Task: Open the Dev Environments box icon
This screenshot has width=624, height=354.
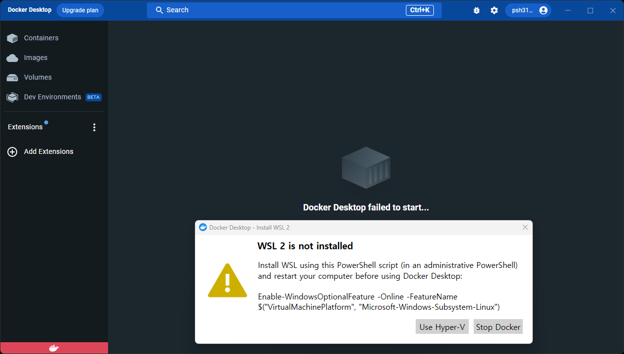Action: tap(12, 97)
